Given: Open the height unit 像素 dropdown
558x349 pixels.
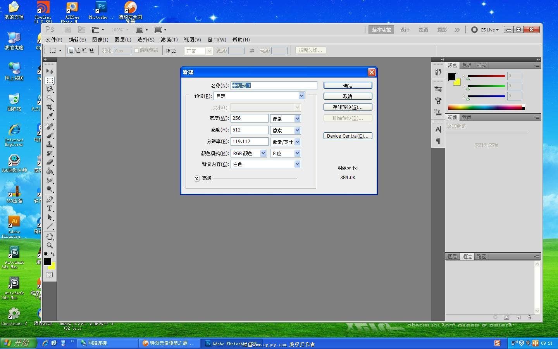Looking at the screenshot, I should tap(286, 130).
